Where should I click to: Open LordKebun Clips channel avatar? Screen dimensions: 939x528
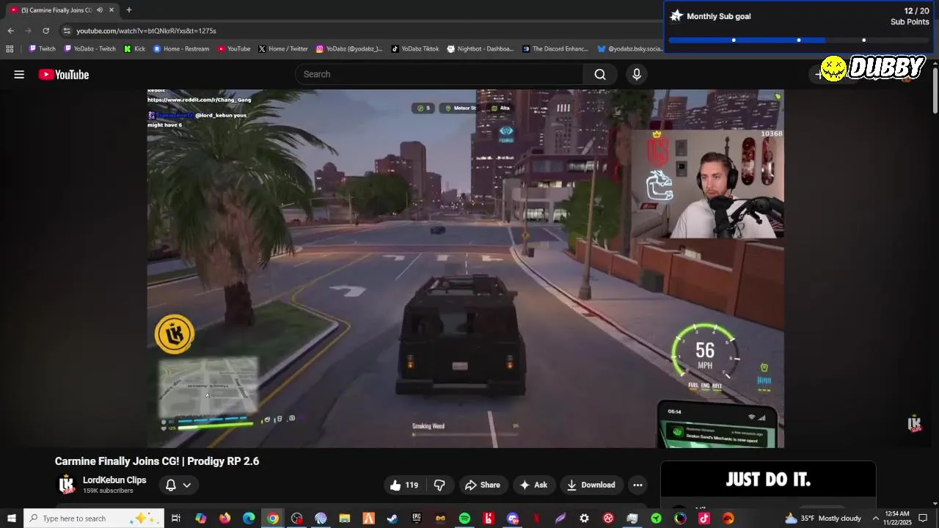click(x=67, y=485)
